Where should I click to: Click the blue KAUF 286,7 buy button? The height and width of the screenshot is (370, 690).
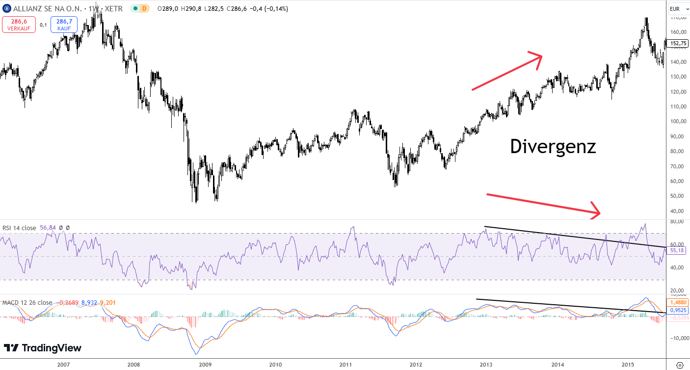pos(64,25)
